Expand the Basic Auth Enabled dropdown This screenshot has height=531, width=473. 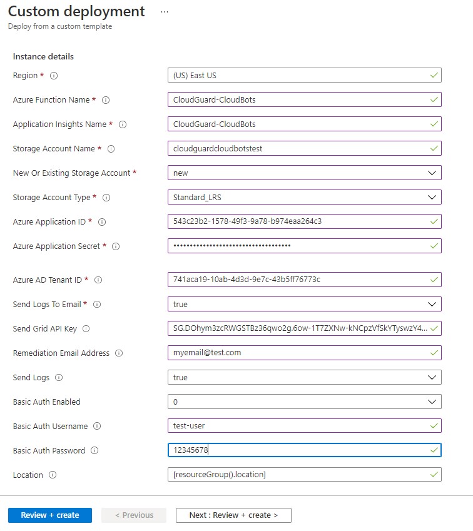[304, 402]
